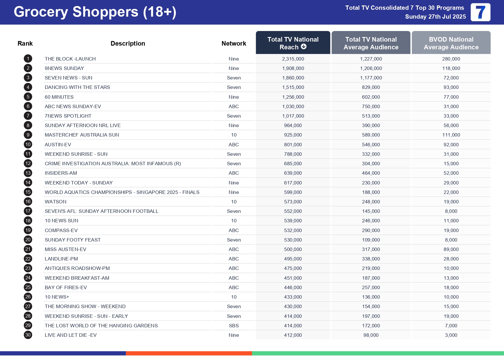Select the rank 5 badge for 60 MINUTES
504x356 pixels.
pos(28,97)
